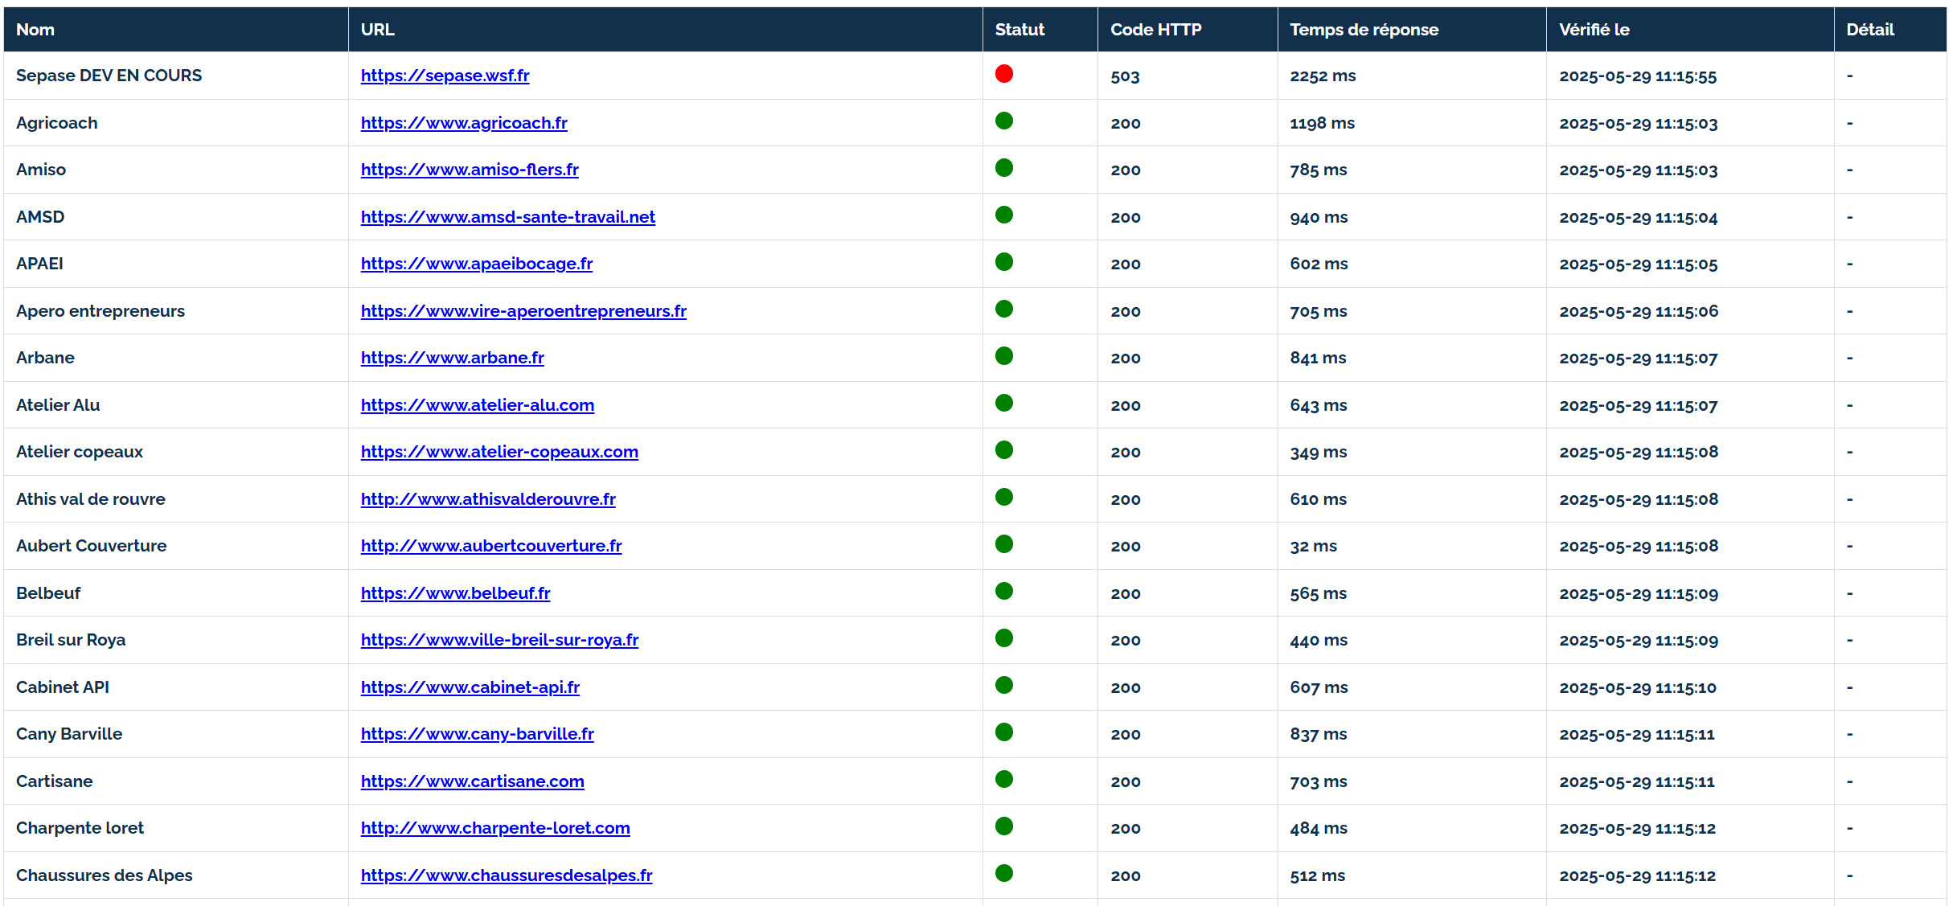Open the cany-barville.fr link
The width and height of the screenshot is (1957, 906).
click(x=478, y=734)
